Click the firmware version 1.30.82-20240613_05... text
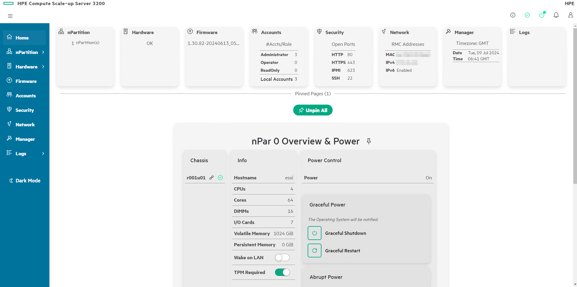This screenshot has width=577, height=287. [213, 43]
